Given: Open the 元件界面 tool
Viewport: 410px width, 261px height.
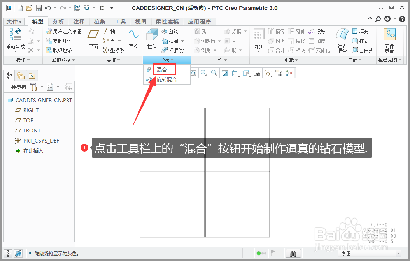Looking at the screenshot, I should click(x=390, y=41).
